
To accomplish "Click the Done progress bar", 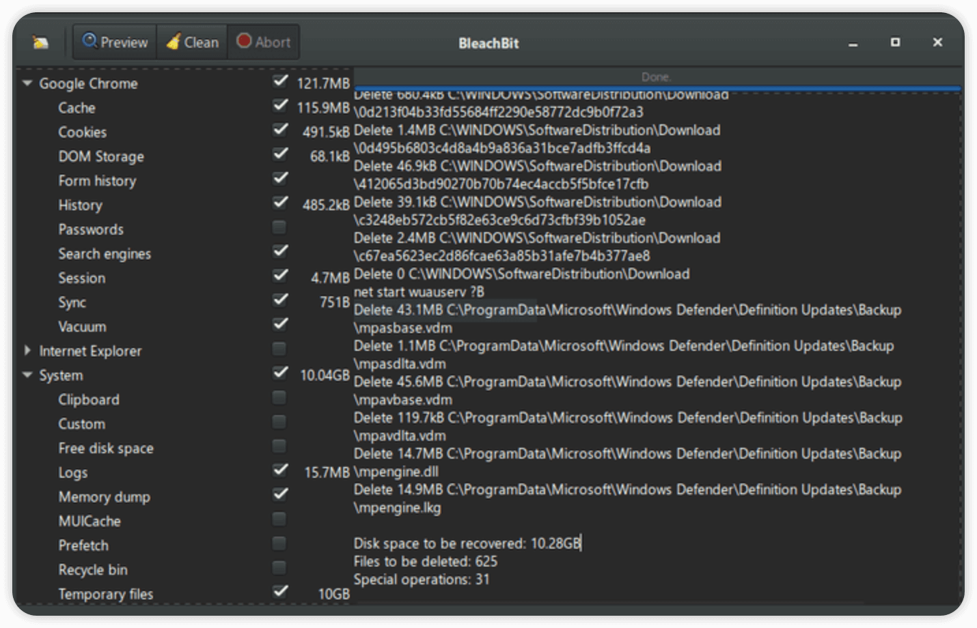I will pos(657,78).
